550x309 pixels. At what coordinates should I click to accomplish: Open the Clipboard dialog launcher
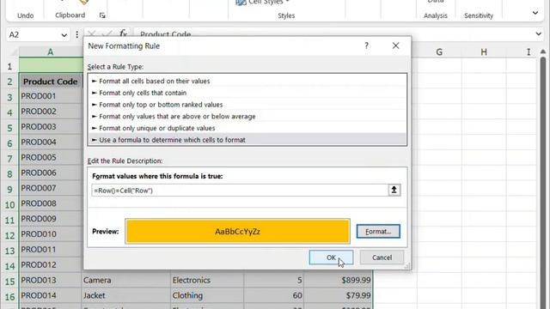point(102,15)
